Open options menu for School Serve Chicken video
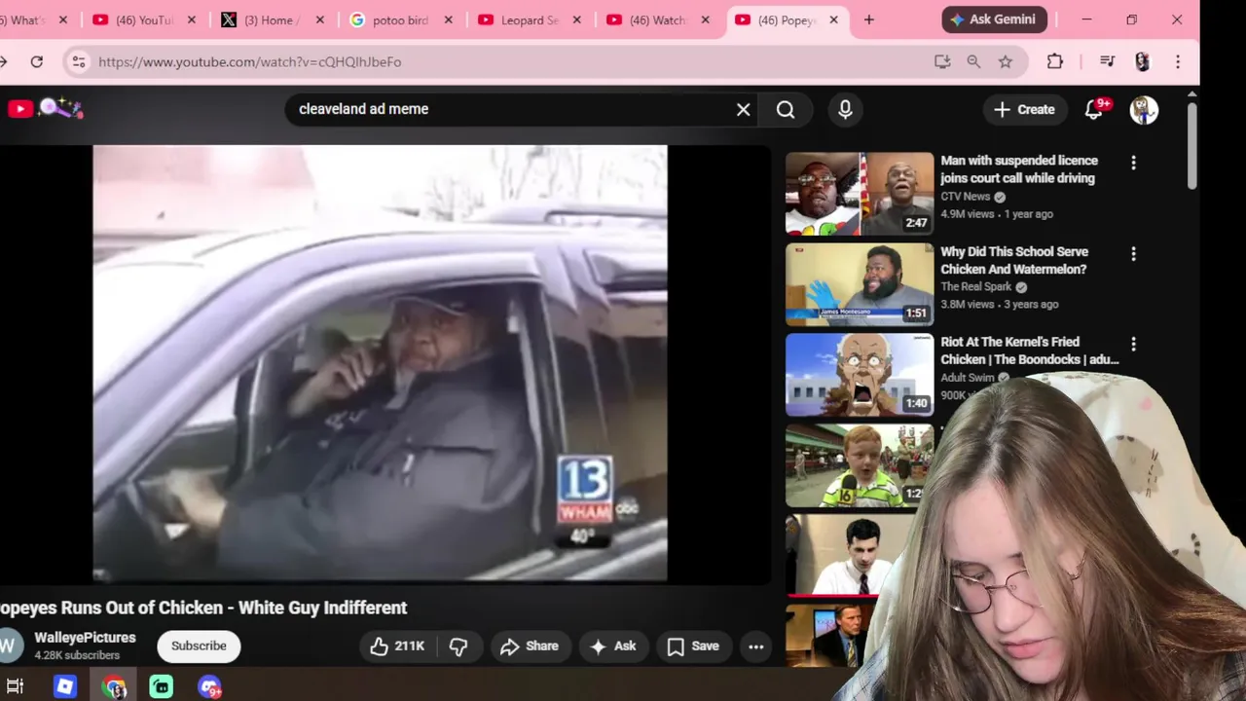The height and width of the screenshot is (701, 1246). coord(1133,254)
